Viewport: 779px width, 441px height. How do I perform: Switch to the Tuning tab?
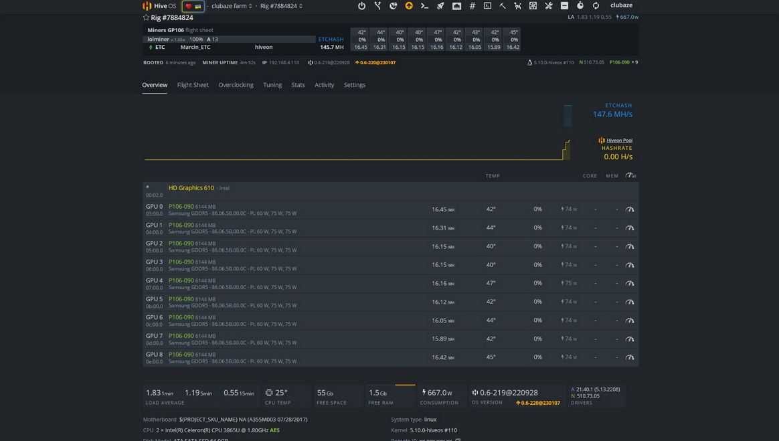point(272,85)
